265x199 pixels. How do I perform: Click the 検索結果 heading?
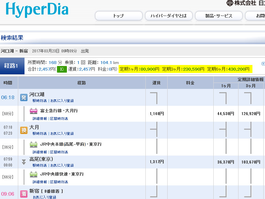click(12, 37)
